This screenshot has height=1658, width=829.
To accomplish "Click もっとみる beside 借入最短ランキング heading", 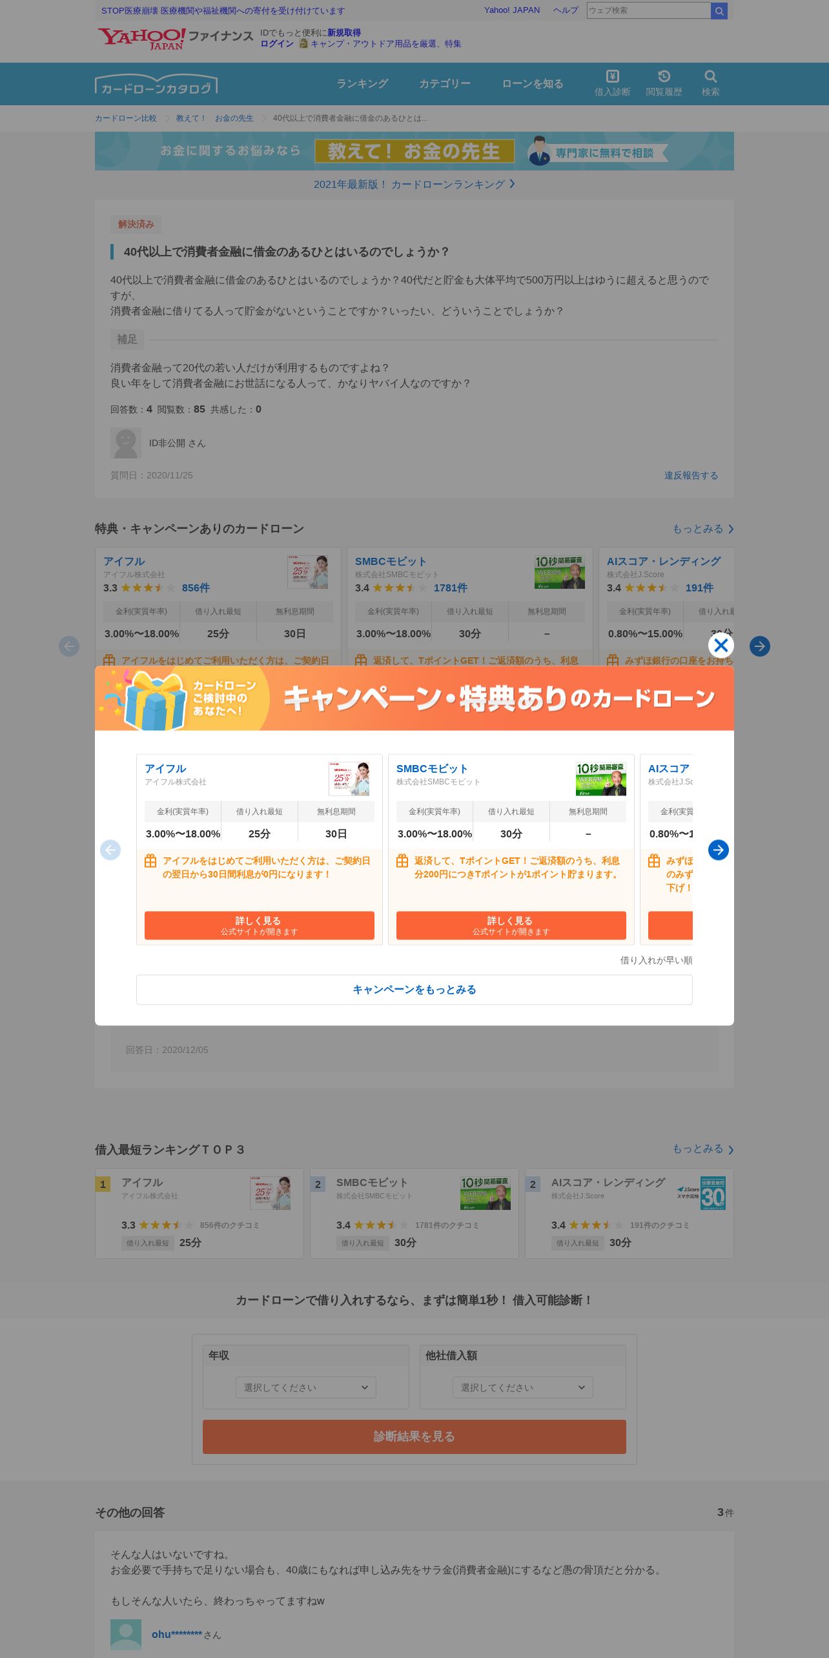I will (702, 1149).
